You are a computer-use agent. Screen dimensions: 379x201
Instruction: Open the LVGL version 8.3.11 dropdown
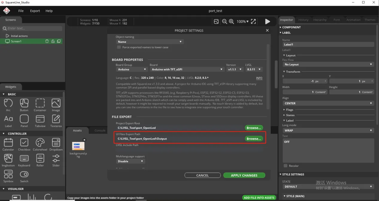[x=254, y=69]
